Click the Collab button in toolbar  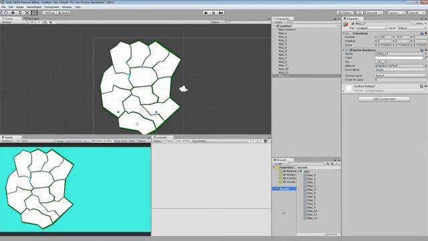(345, 13)
